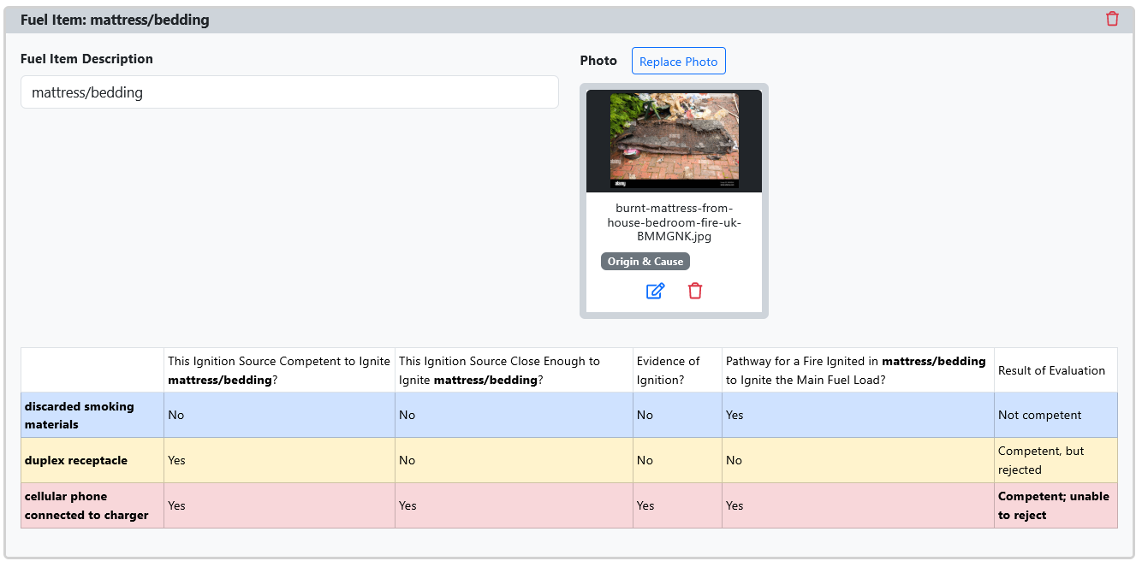
Task: Delete the mattress/bedding fuel item
Action: point(1112,19)
